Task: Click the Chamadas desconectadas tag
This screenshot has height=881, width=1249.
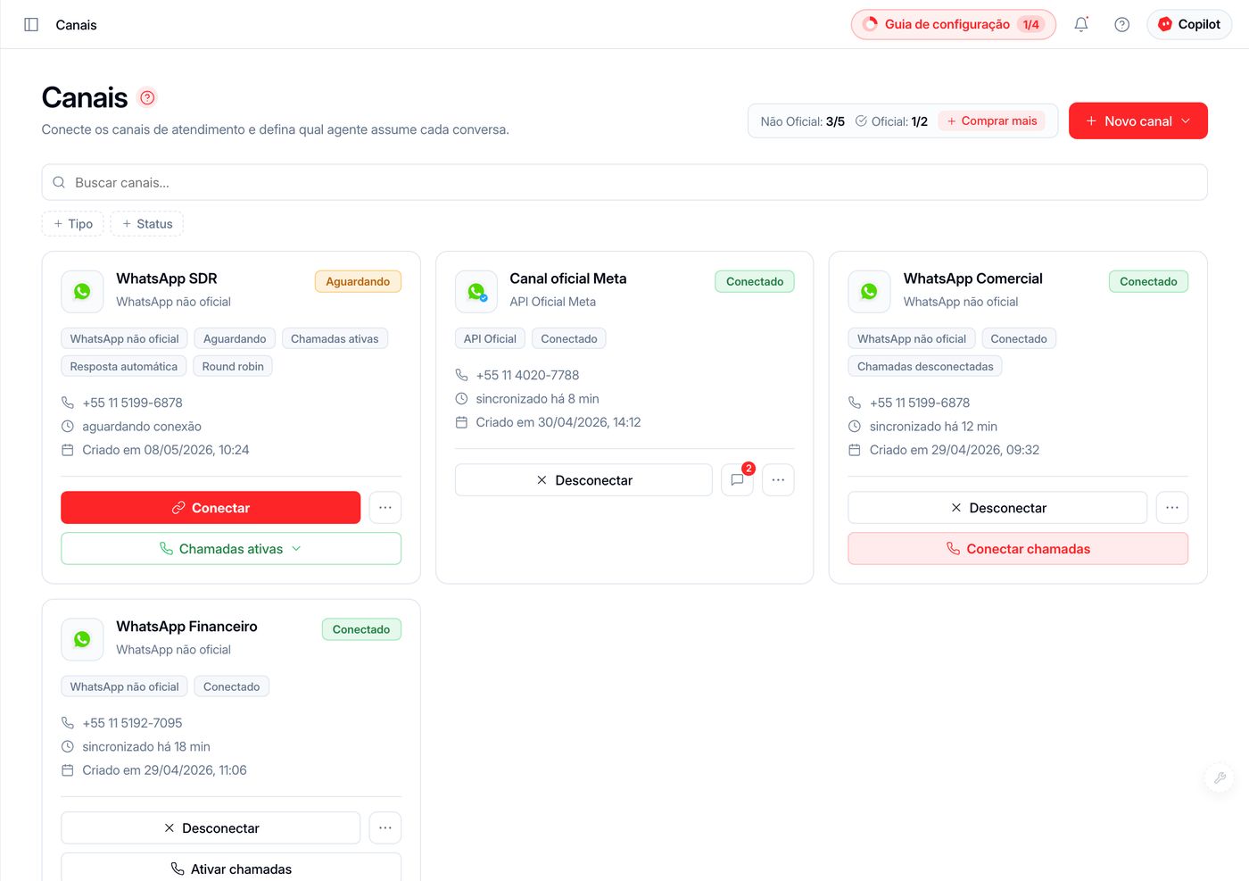Action: (x=925, y=367)
